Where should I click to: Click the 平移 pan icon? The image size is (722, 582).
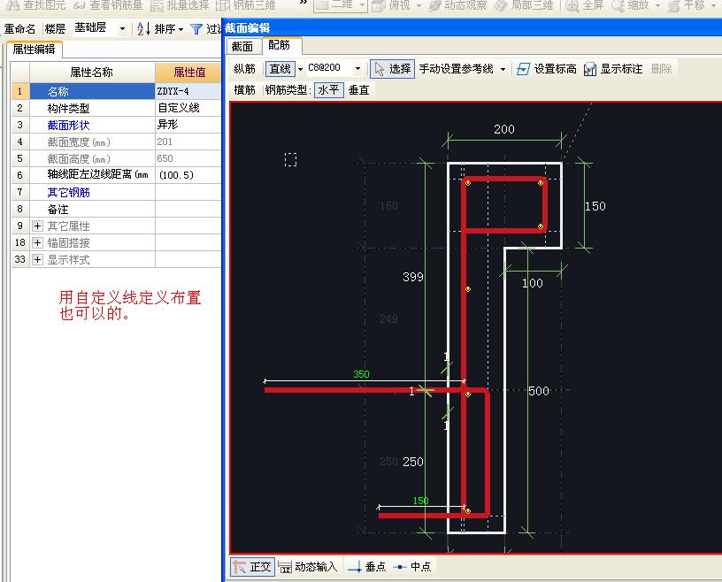(674, 5)
